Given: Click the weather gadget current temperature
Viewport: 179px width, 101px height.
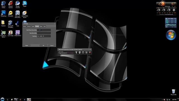Looking at the screenshot, I should click(173, 4).
